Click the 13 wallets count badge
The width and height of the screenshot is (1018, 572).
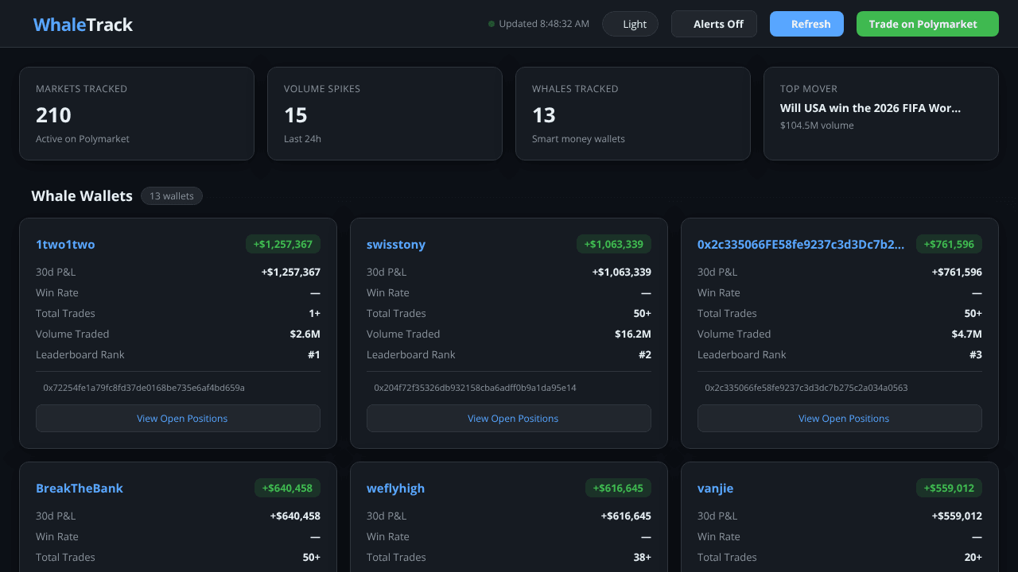coord(172,195)
